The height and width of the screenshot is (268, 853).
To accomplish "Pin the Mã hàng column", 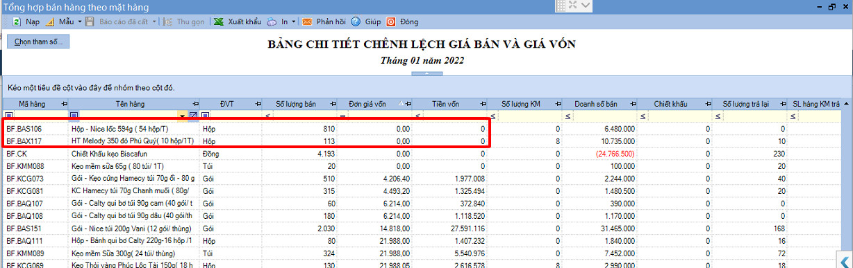I will point(65,104).
